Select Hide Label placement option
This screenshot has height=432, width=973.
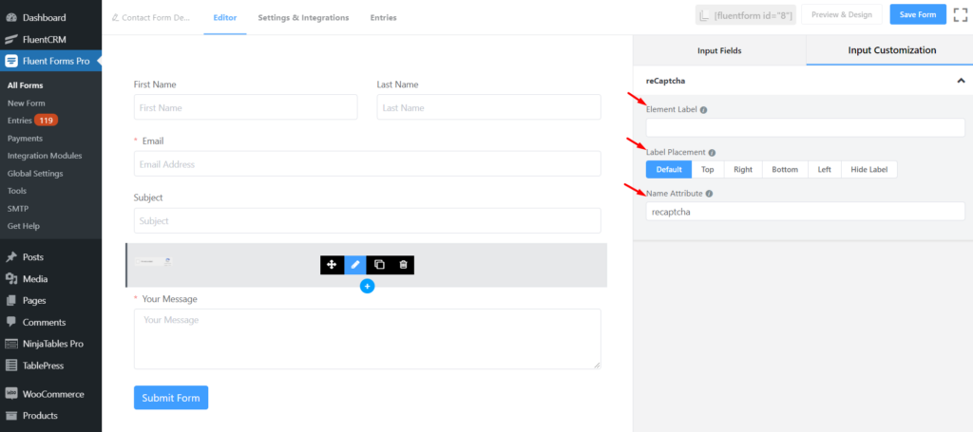point(868,169)
